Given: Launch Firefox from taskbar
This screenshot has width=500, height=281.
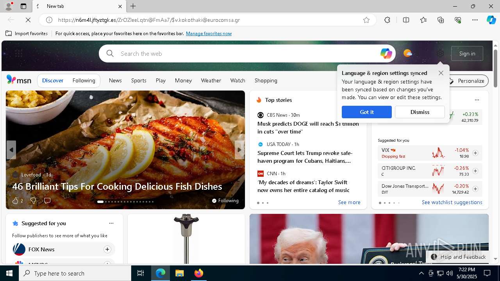Looking at the screenshot, I should point(198,273).
